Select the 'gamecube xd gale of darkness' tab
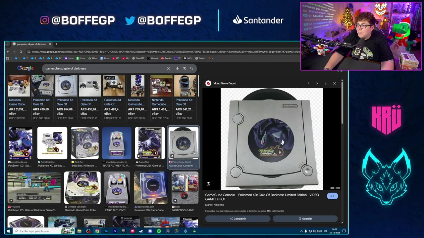Screen dimensions: 424x238 pyautogui.click(x=31, y=44)
